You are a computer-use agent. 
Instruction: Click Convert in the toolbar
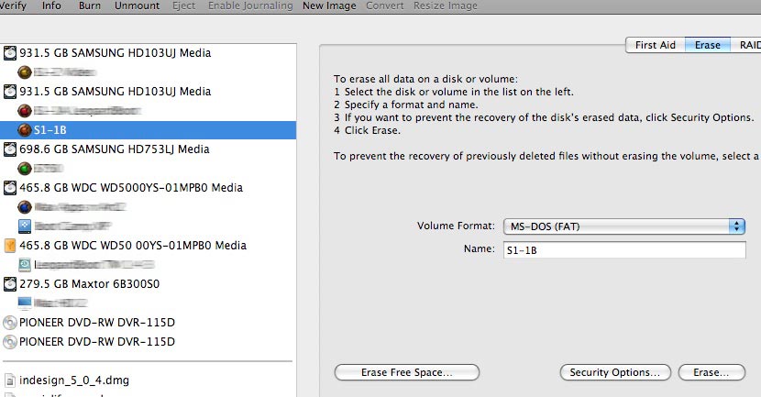(385, 6)
